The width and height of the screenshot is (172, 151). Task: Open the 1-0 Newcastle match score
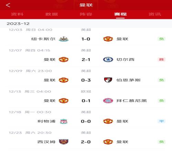point(86,39)
